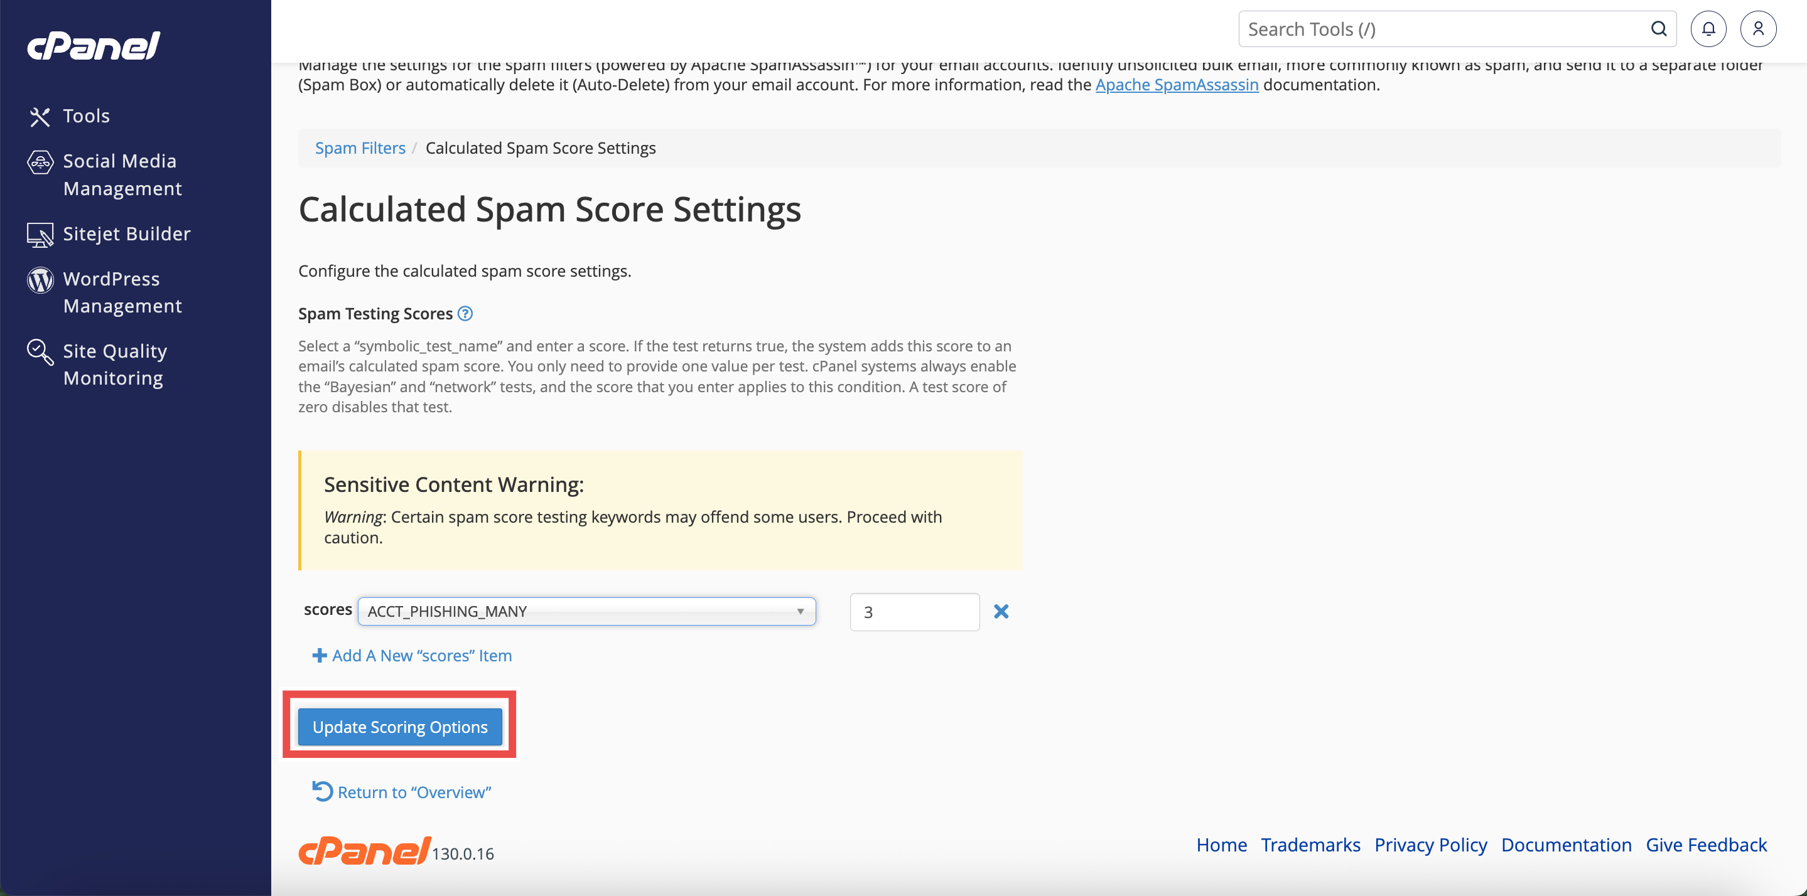Click the cPanel logo in sidebar
This screenshot has height=896, width=1807.
click(x=94, y=46)
